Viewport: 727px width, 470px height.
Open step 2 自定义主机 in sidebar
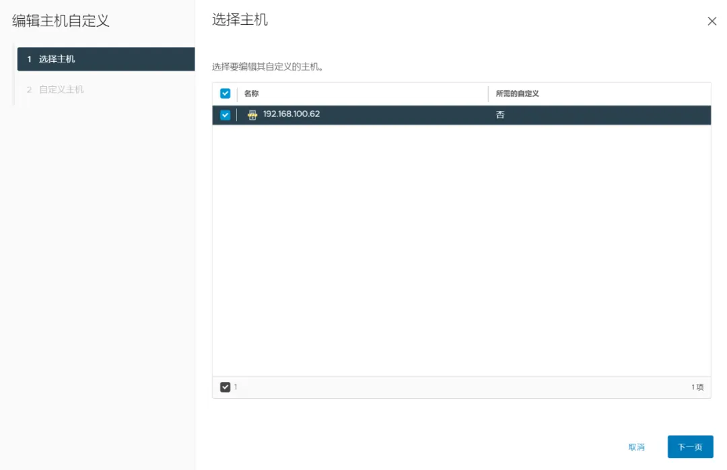(x=61, y=89)
